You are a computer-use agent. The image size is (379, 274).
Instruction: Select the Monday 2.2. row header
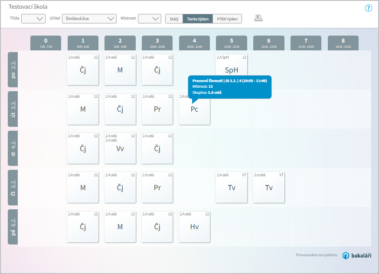pyautogui.click(x=13, y=70)
